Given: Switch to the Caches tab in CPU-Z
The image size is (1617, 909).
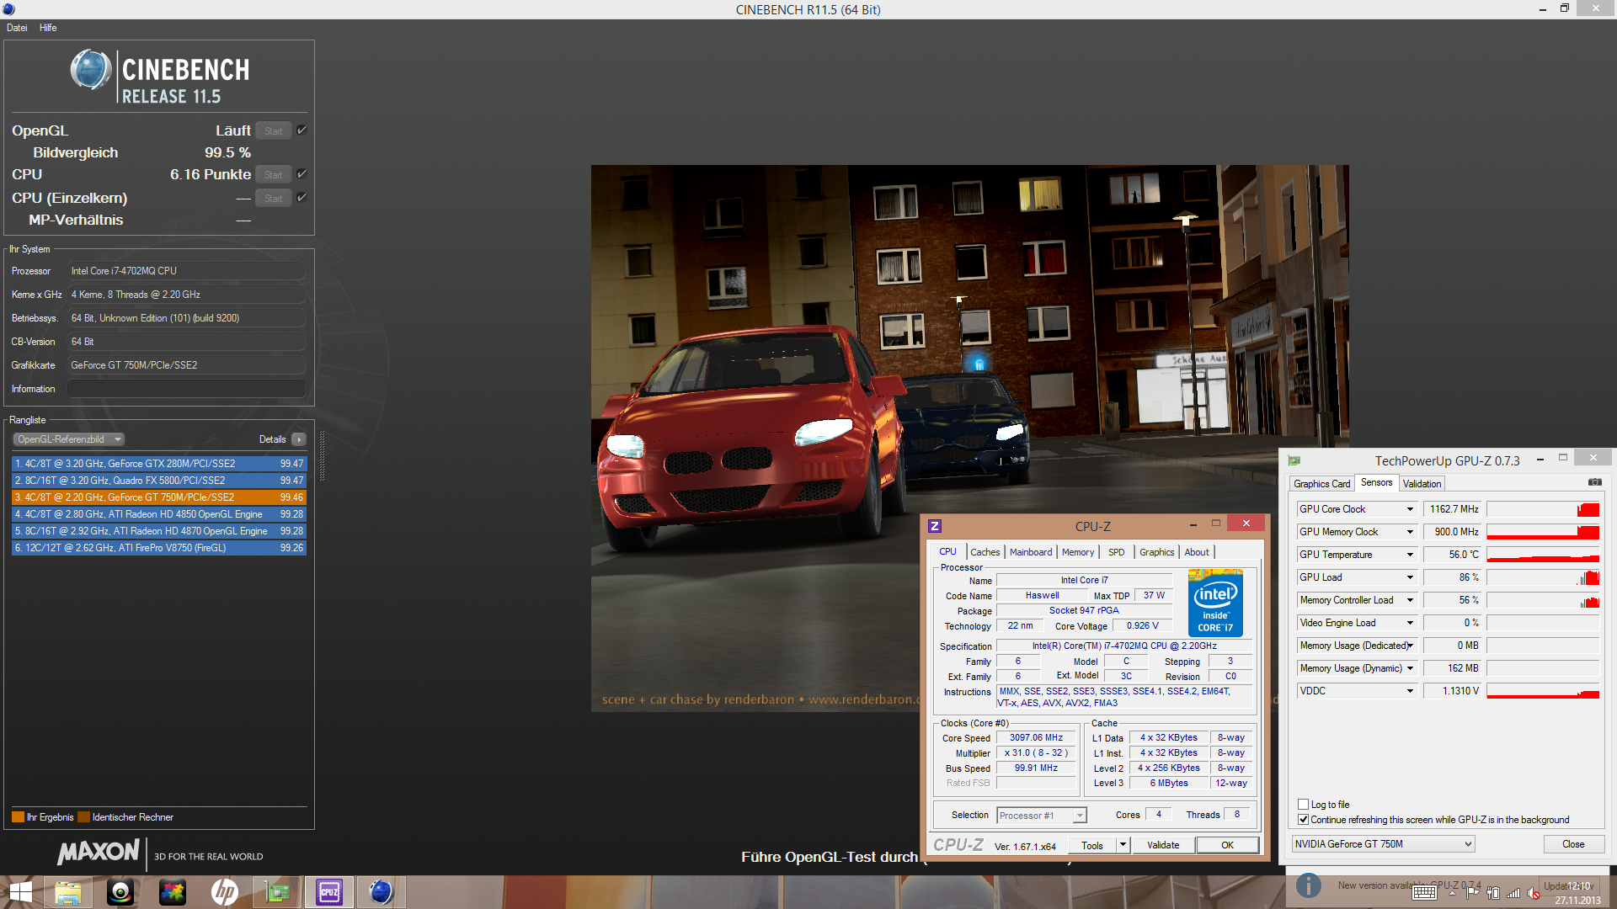Looking at the screenshot, I should (x=985, y=552).
